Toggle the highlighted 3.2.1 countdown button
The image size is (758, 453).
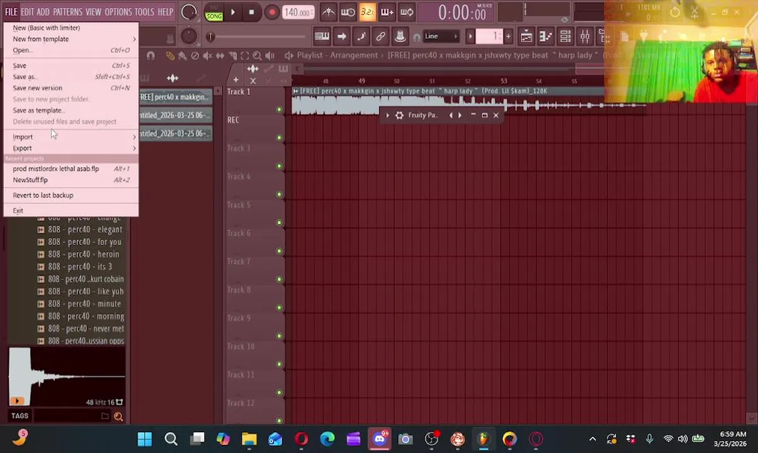coord(367,12)
